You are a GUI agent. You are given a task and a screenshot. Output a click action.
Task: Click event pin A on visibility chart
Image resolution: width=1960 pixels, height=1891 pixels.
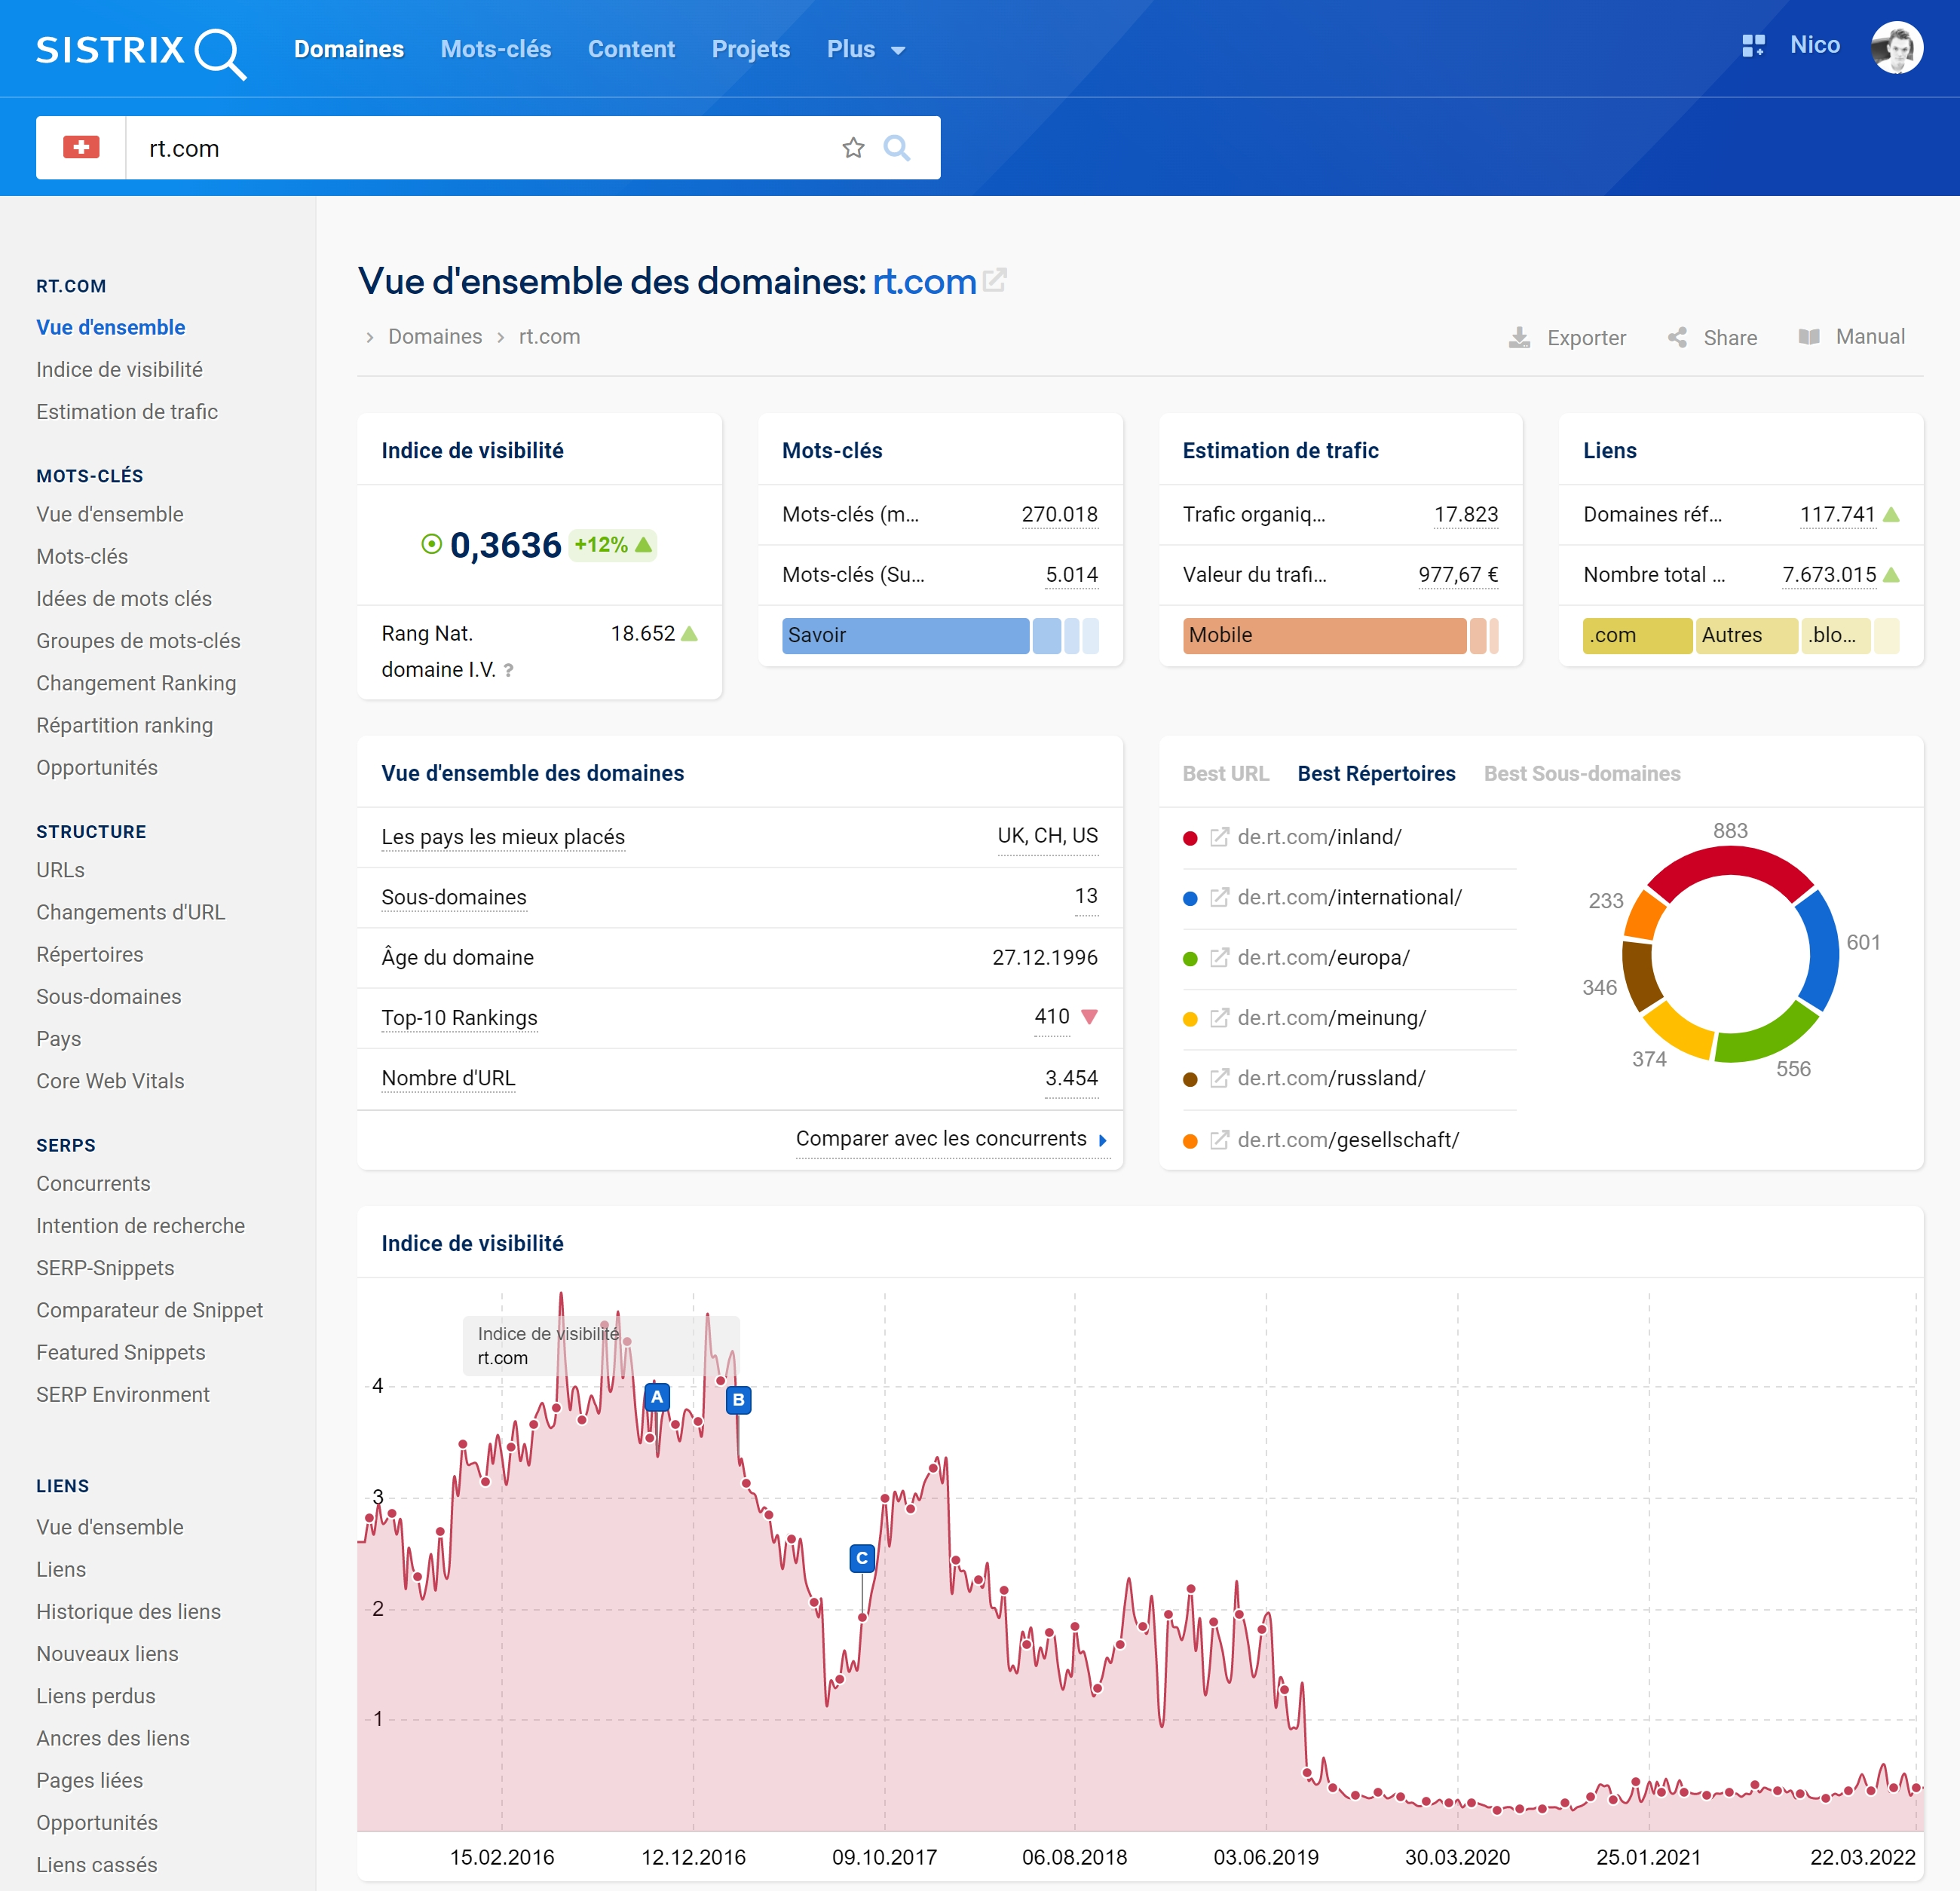(x=657, y=1397)
